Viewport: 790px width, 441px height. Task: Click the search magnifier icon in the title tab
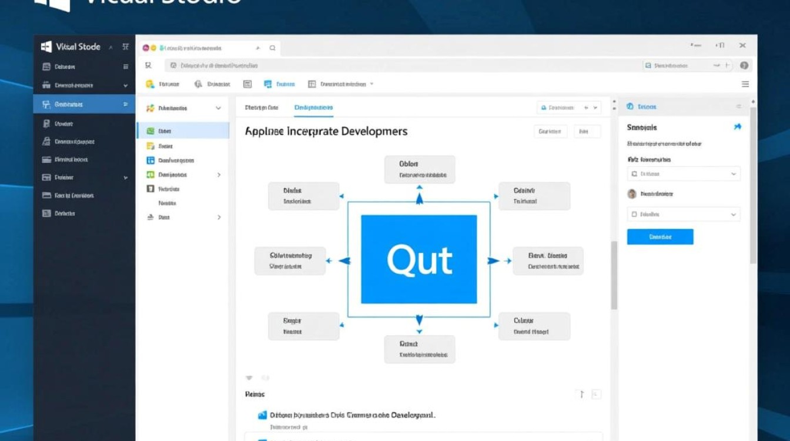click(272, 48)
